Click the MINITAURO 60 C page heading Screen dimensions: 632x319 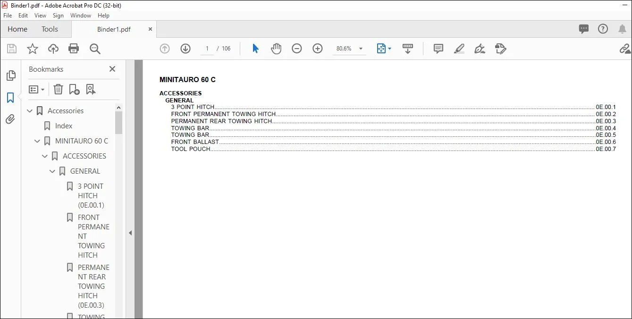pos(187,80)
